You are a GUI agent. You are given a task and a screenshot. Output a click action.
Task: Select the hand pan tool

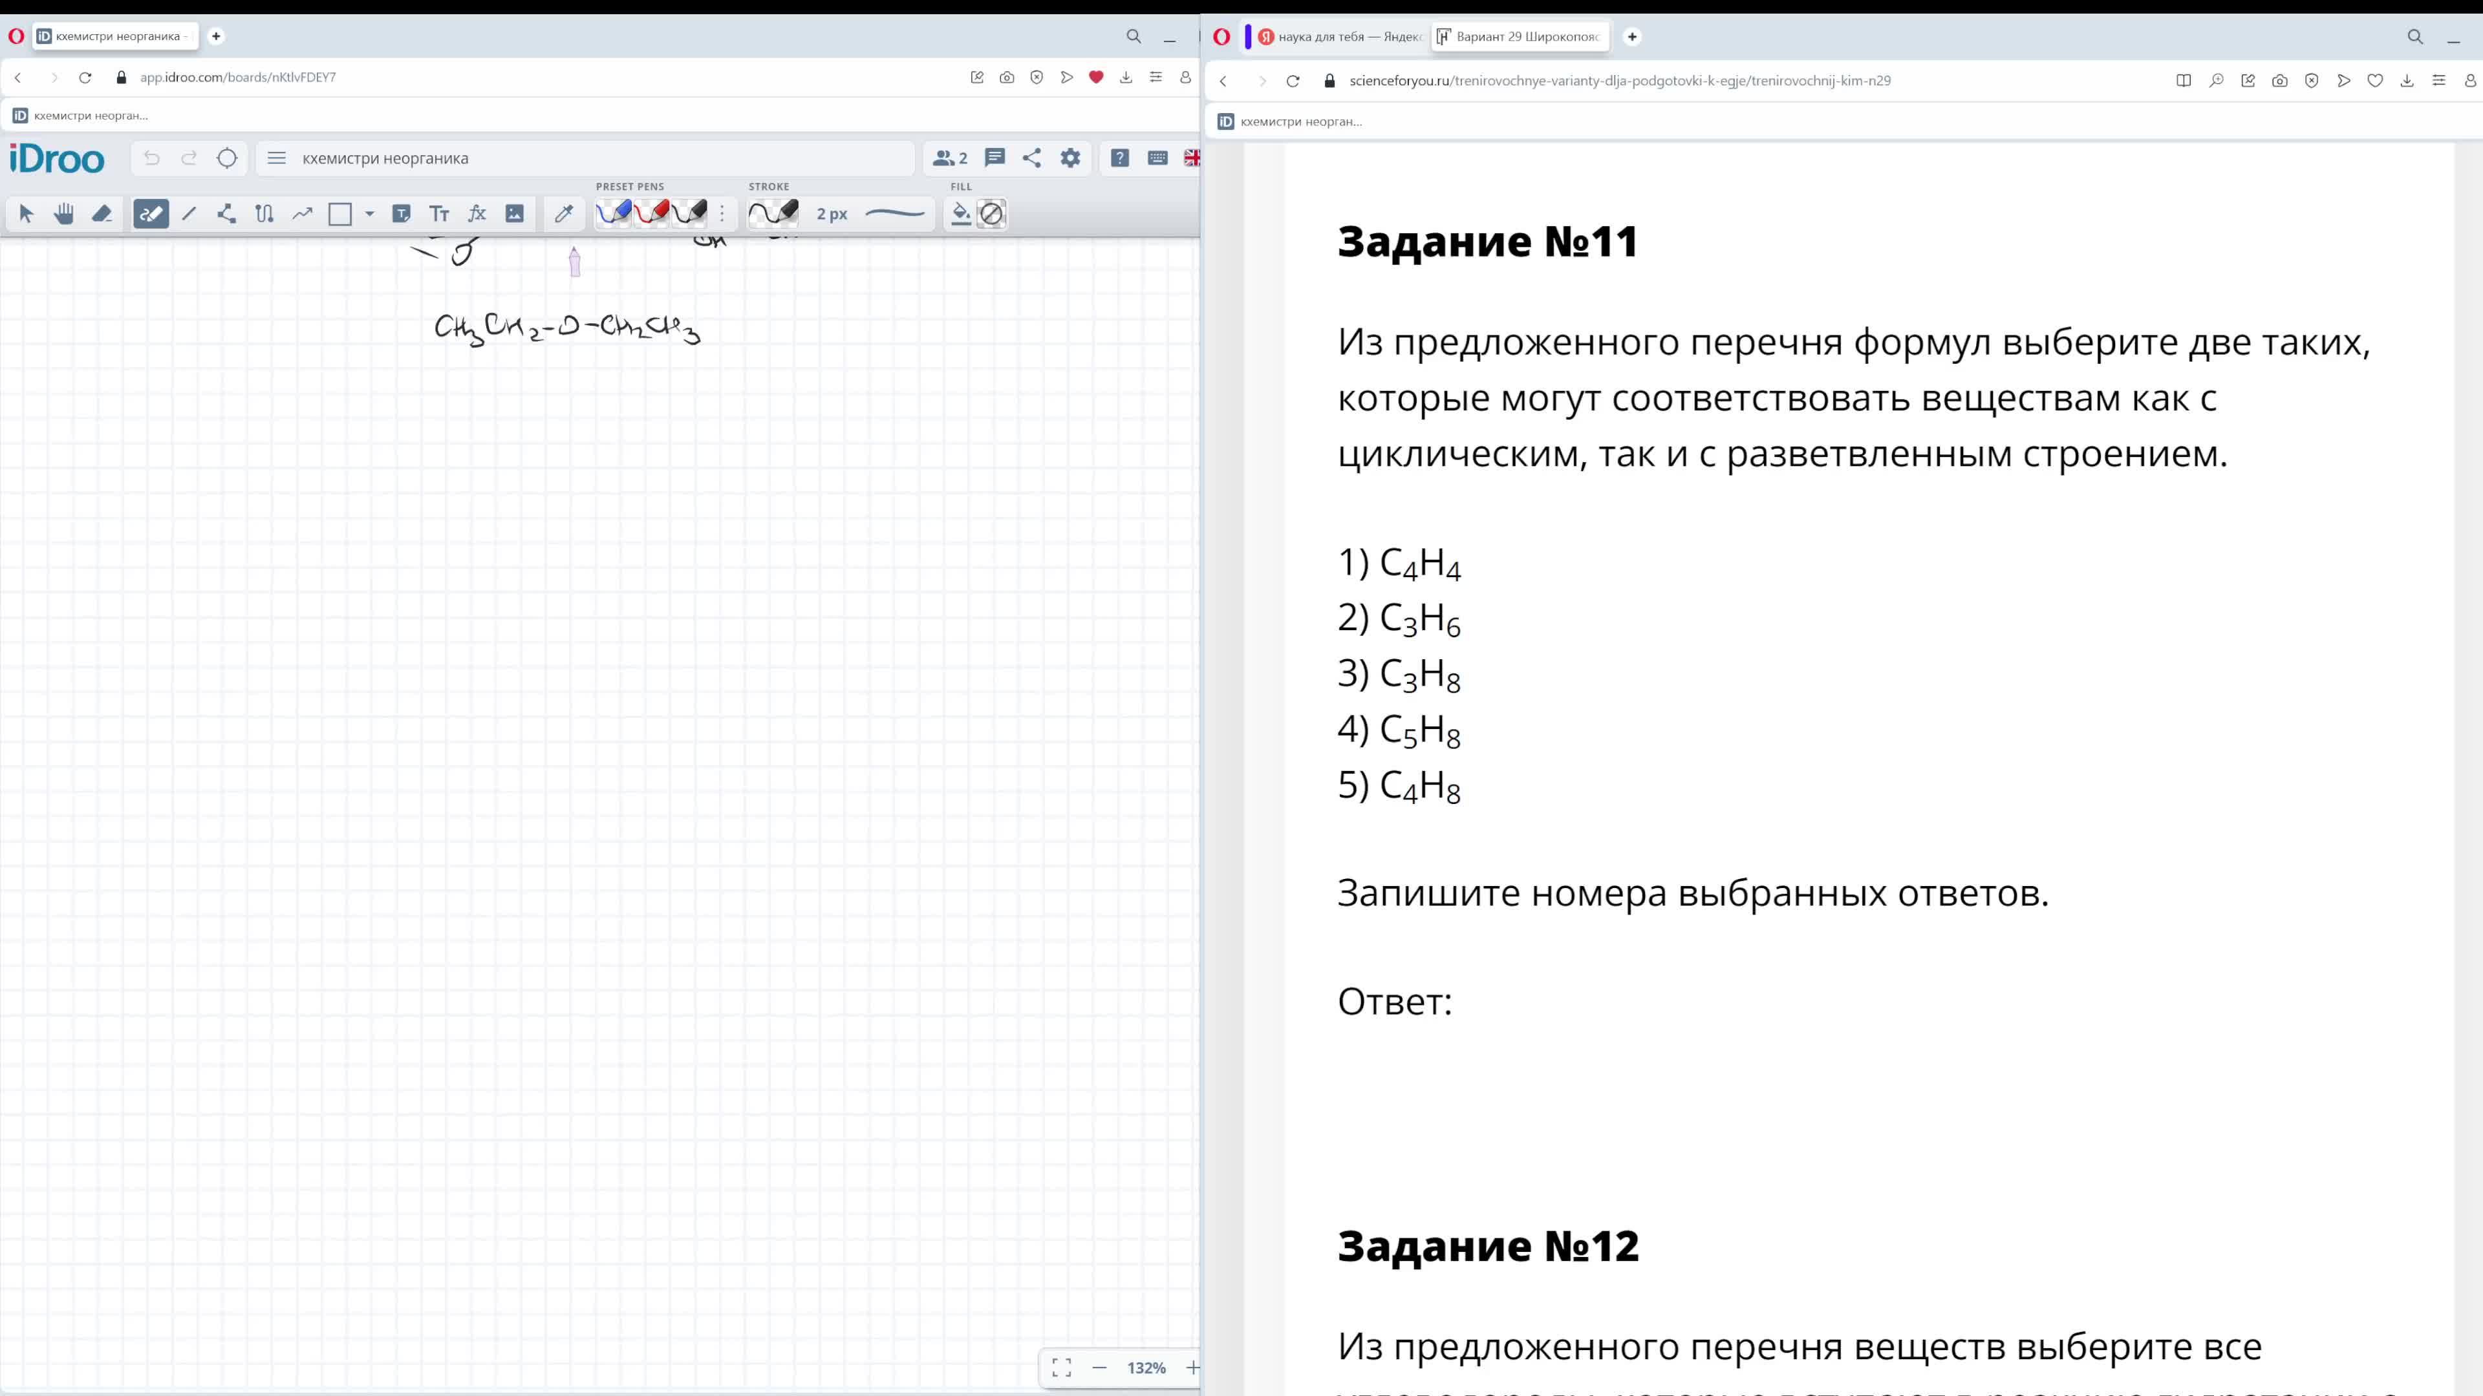[63, 214]
